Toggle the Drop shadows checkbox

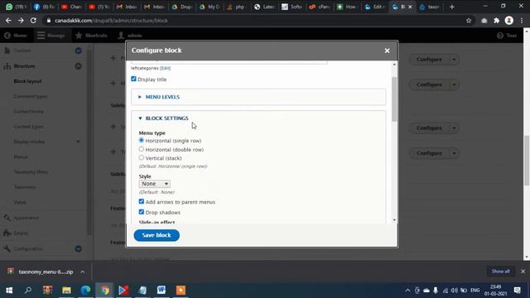click(x=142, y=212)
